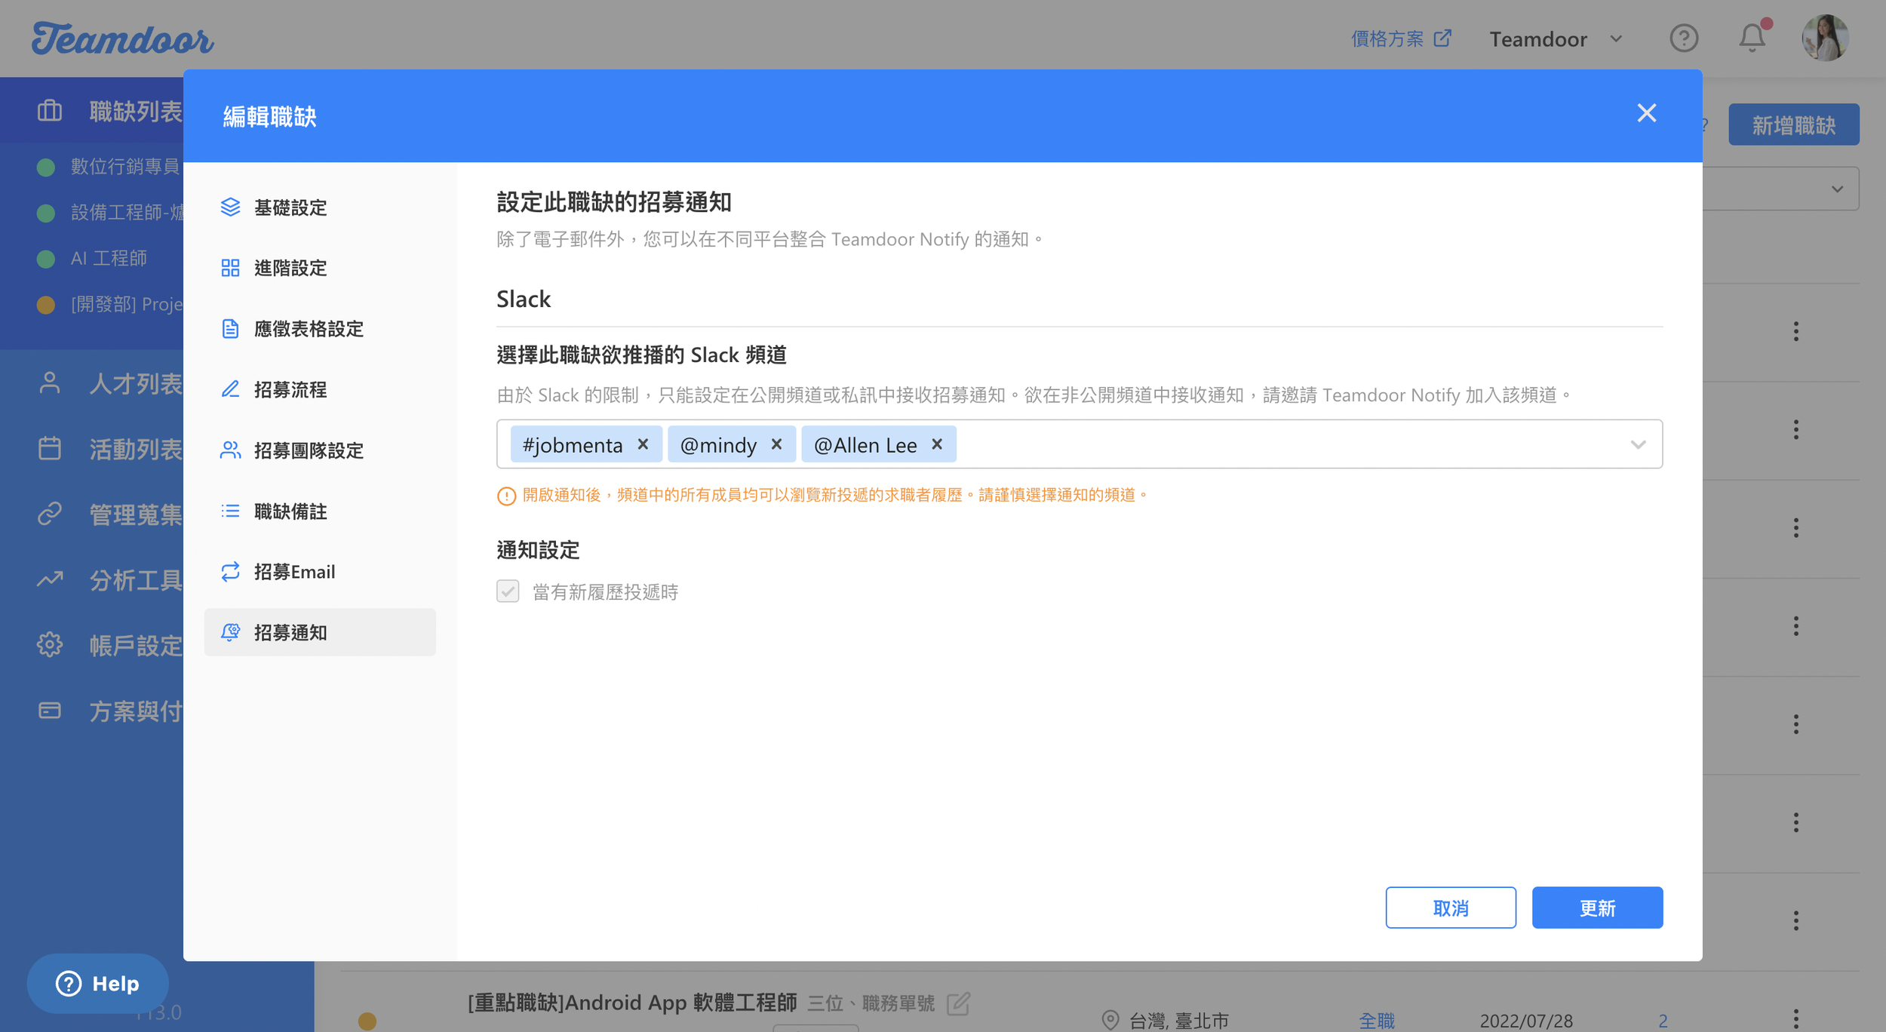Open the user profile avatar

1825,38
